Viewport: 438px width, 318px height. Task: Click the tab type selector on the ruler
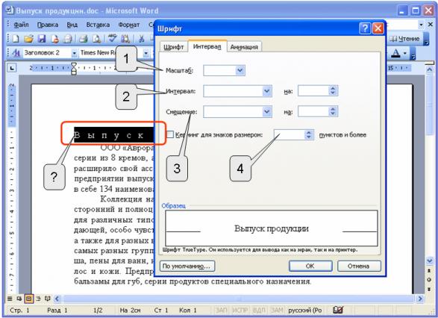12,68
